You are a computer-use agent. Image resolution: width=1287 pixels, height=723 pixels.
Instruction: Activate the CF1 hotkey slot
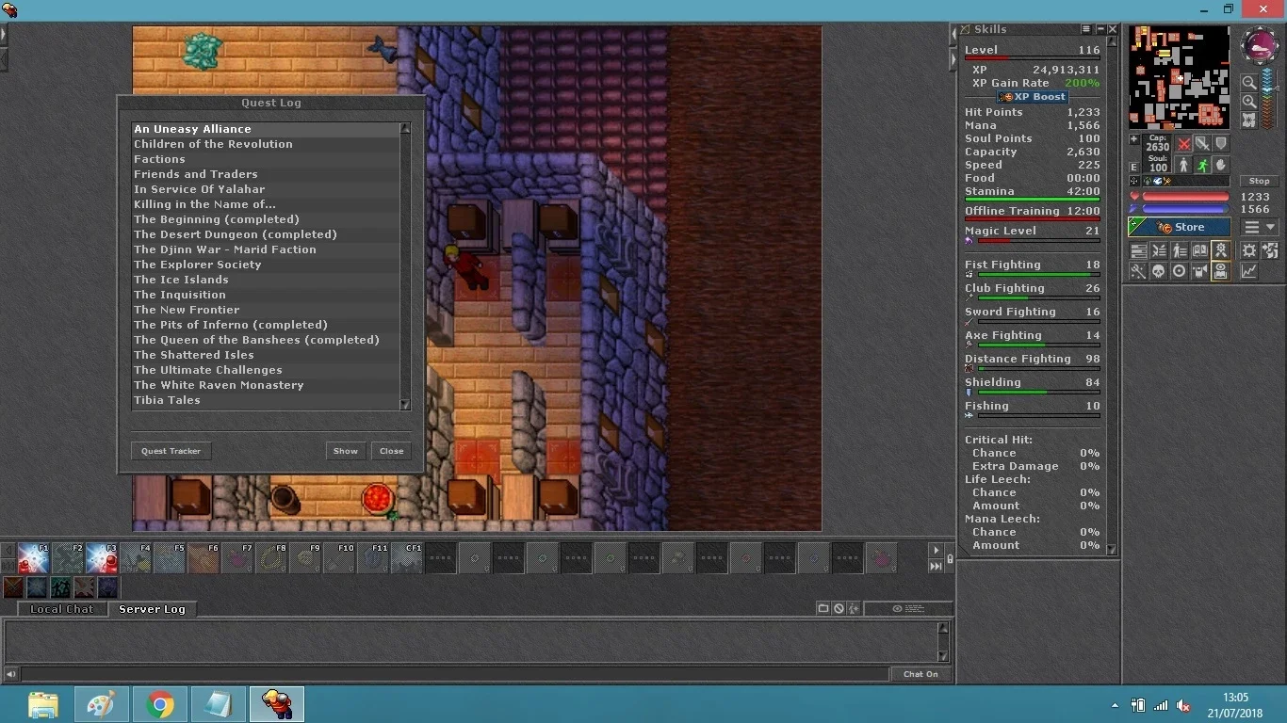pyautogui.click(x=407, y=558)
